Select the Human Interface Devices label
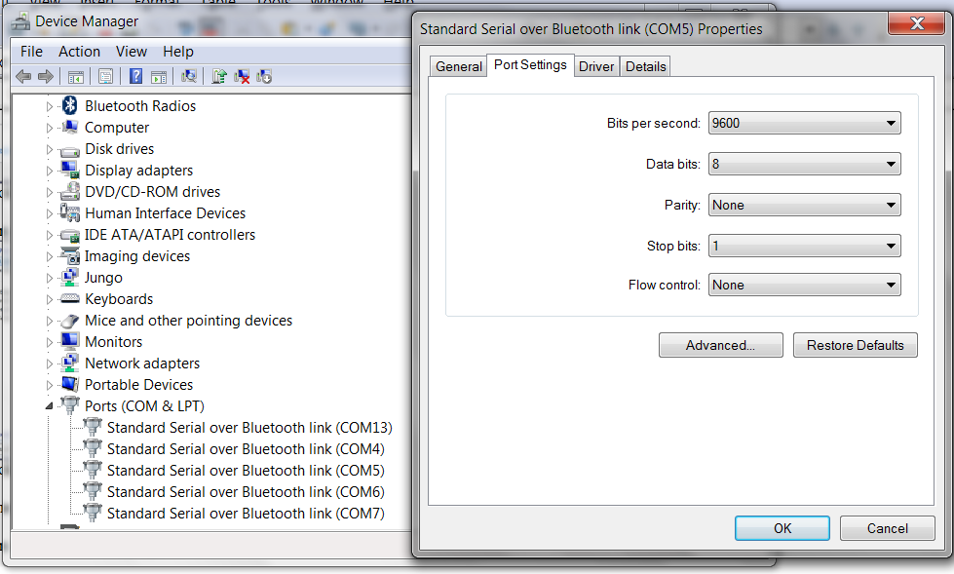Screen dimensions: 954x574 [x=166, y=213]
